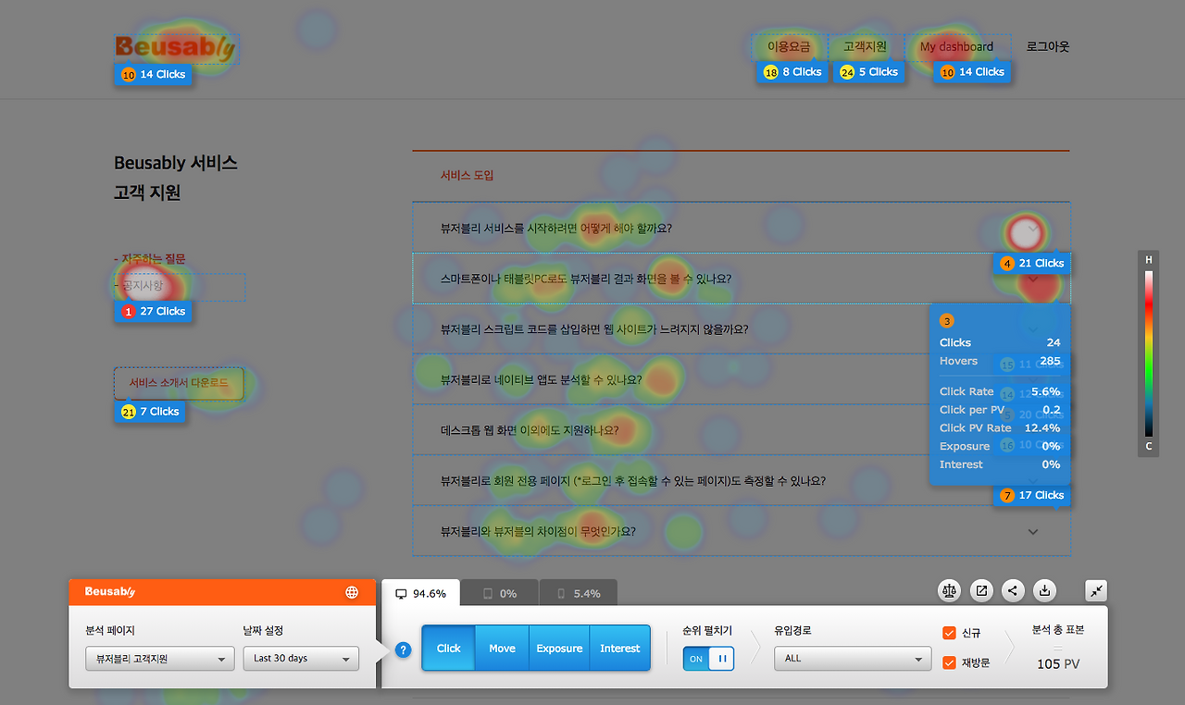The image size is (1185, 705).
Task: Select the desktop 94.6% device tab
Action: tap(419, 593)
